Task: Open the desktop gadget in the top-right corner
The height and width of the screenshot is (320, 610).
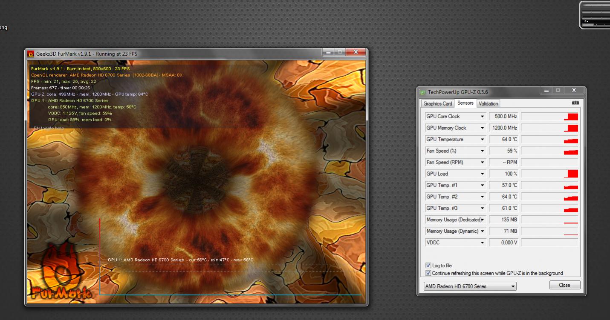Action: (x=595, y=15)
